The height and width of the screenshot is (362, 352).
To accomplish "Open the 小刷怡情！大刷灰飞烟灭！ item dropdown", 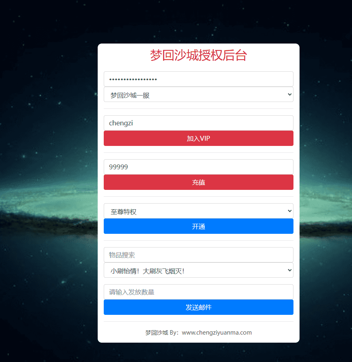I will tap(198, 270).
